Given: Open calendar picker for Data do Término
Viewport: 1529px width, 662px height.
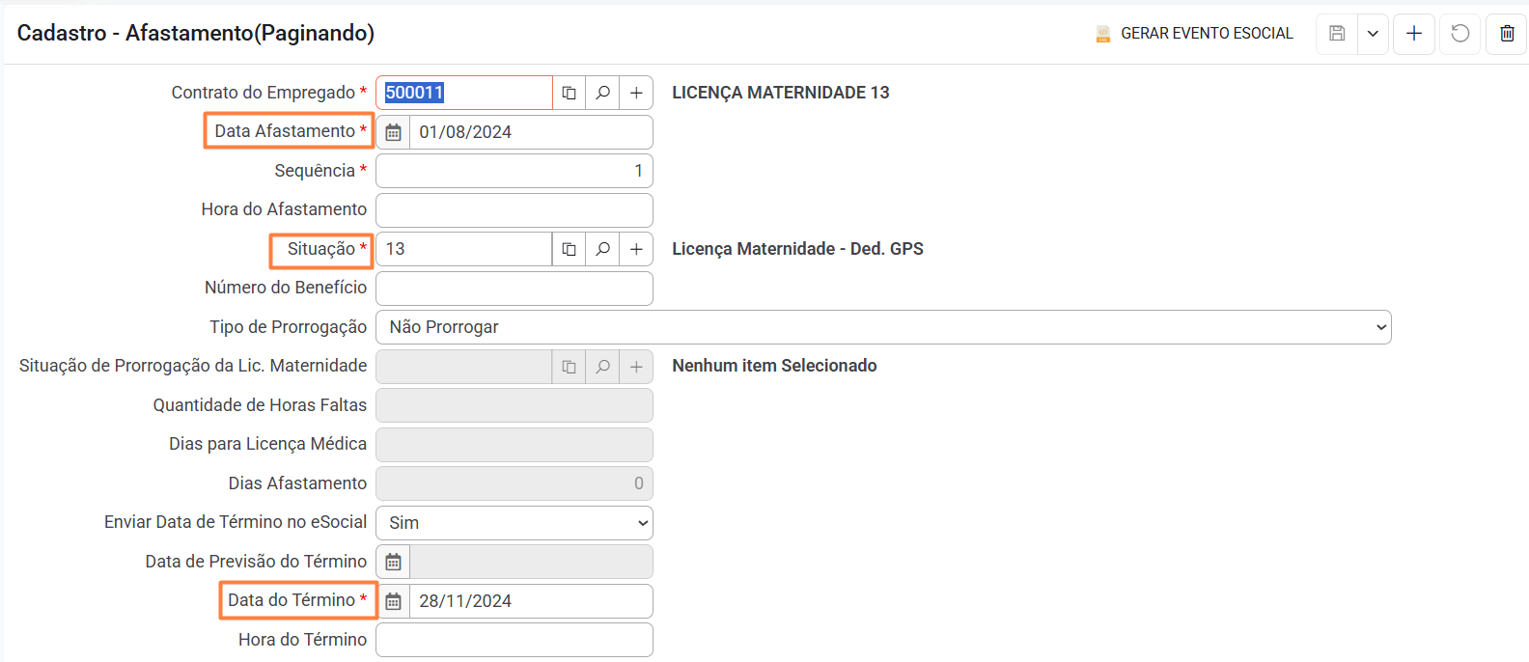Looking at the screenshot, I should [393, 601].
